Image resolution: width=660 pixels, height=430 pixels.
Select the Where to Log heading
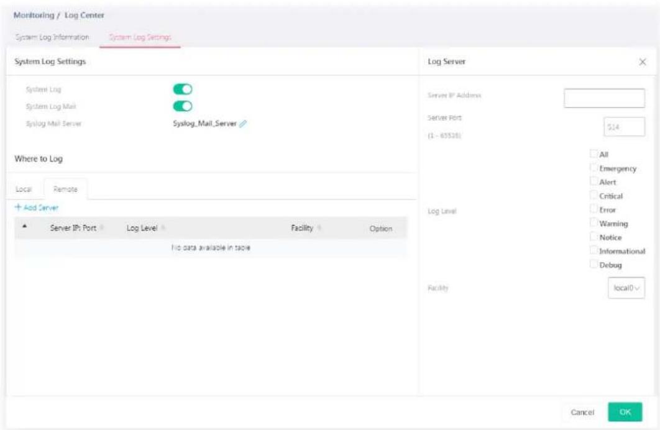pos(39,158)
